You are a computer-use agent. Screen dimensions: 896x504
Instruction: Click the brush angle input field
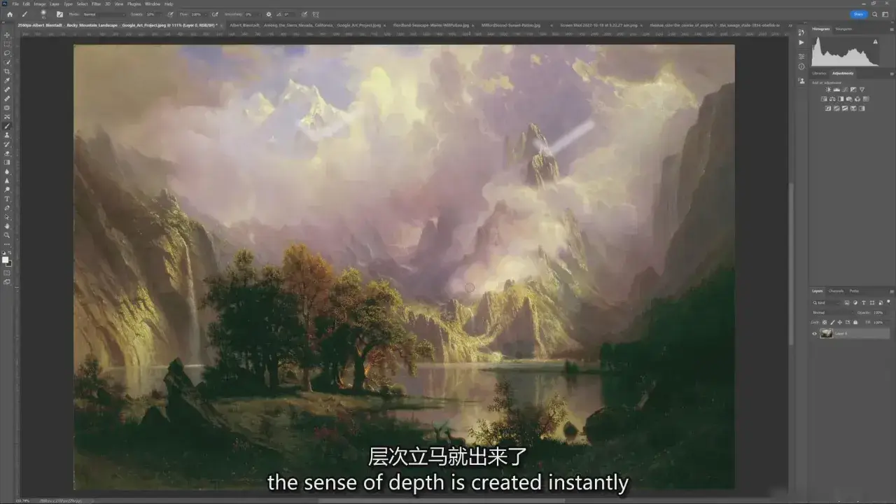click(287, 14)
